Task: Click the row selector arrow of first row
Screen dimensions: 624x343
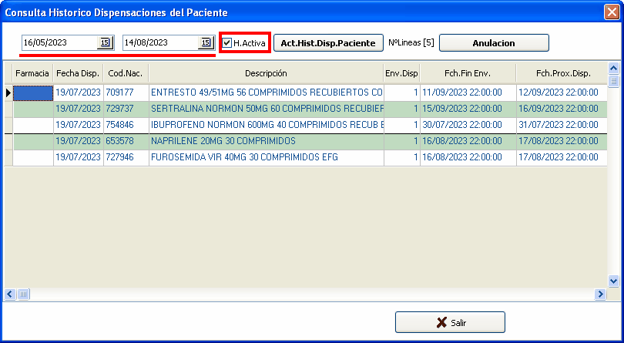Action: click(x=8, y=92)
